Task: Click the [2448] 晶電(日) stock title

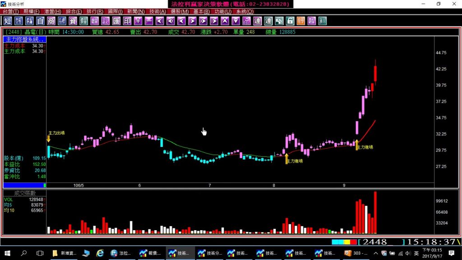Action: point(26,32)
